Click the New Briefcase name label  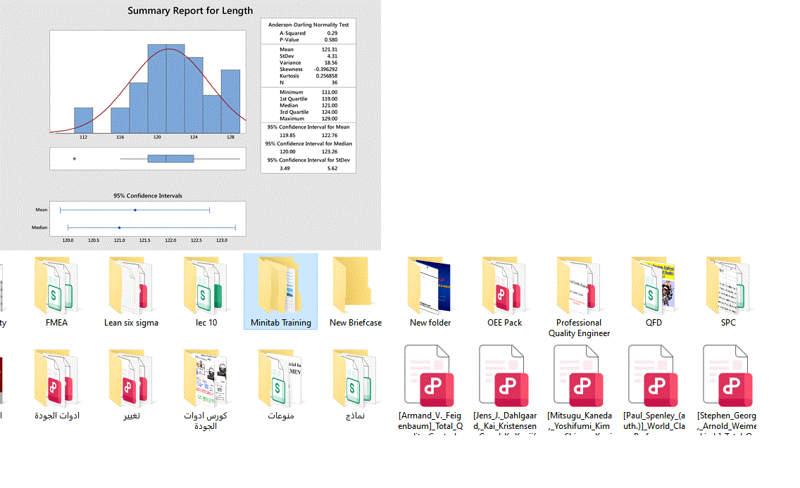[356, 323]
